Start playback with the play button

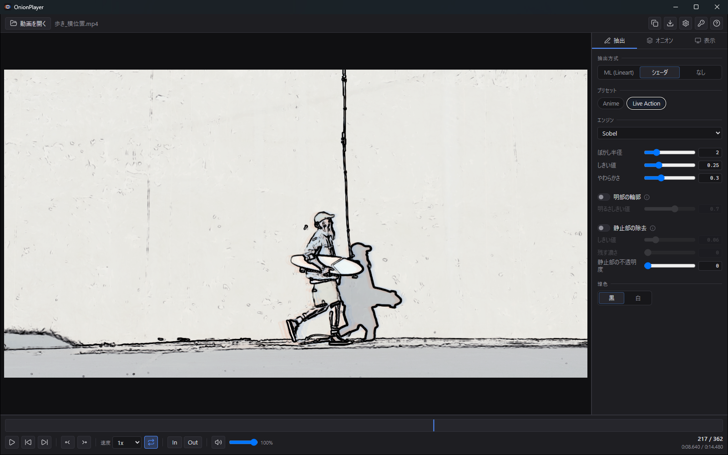pos(12,442)
